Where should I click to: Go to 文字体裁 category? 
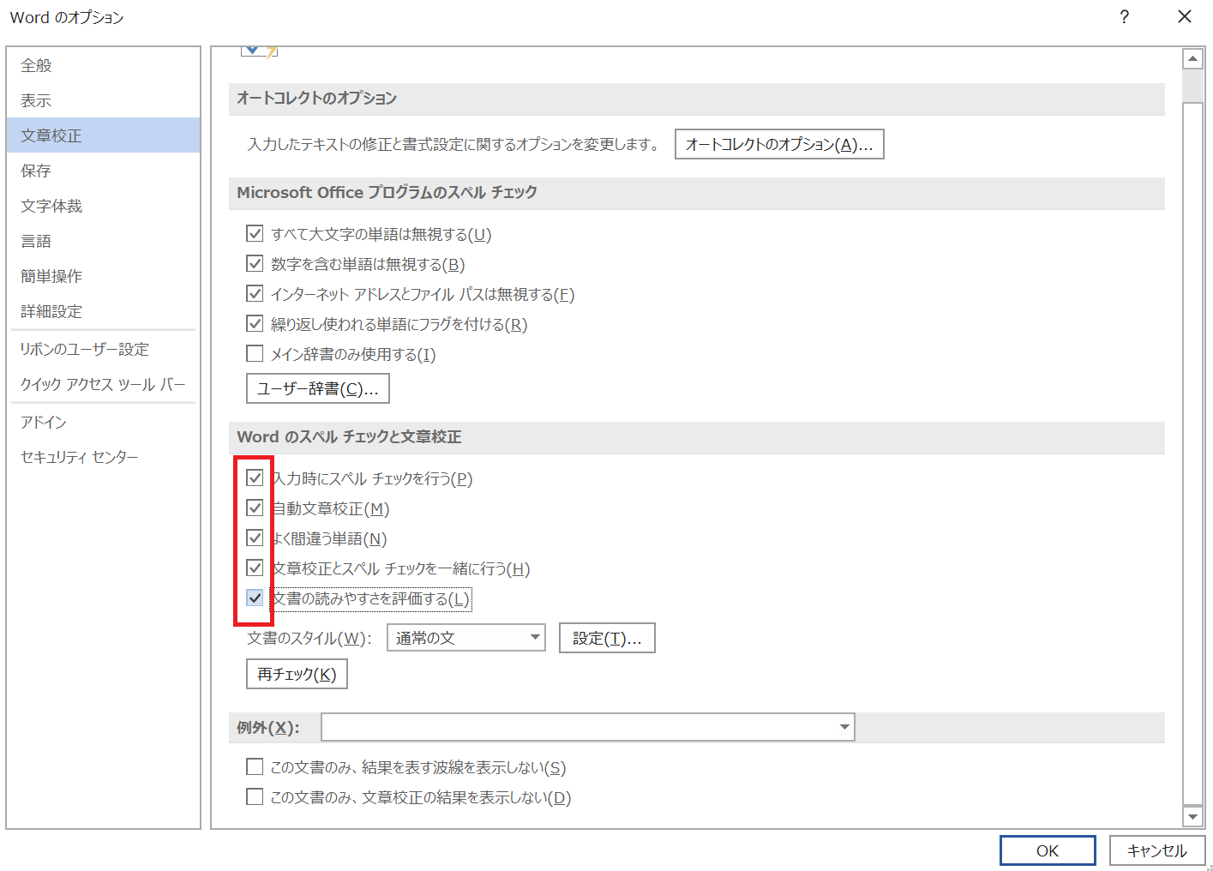(x=103, y=206)
